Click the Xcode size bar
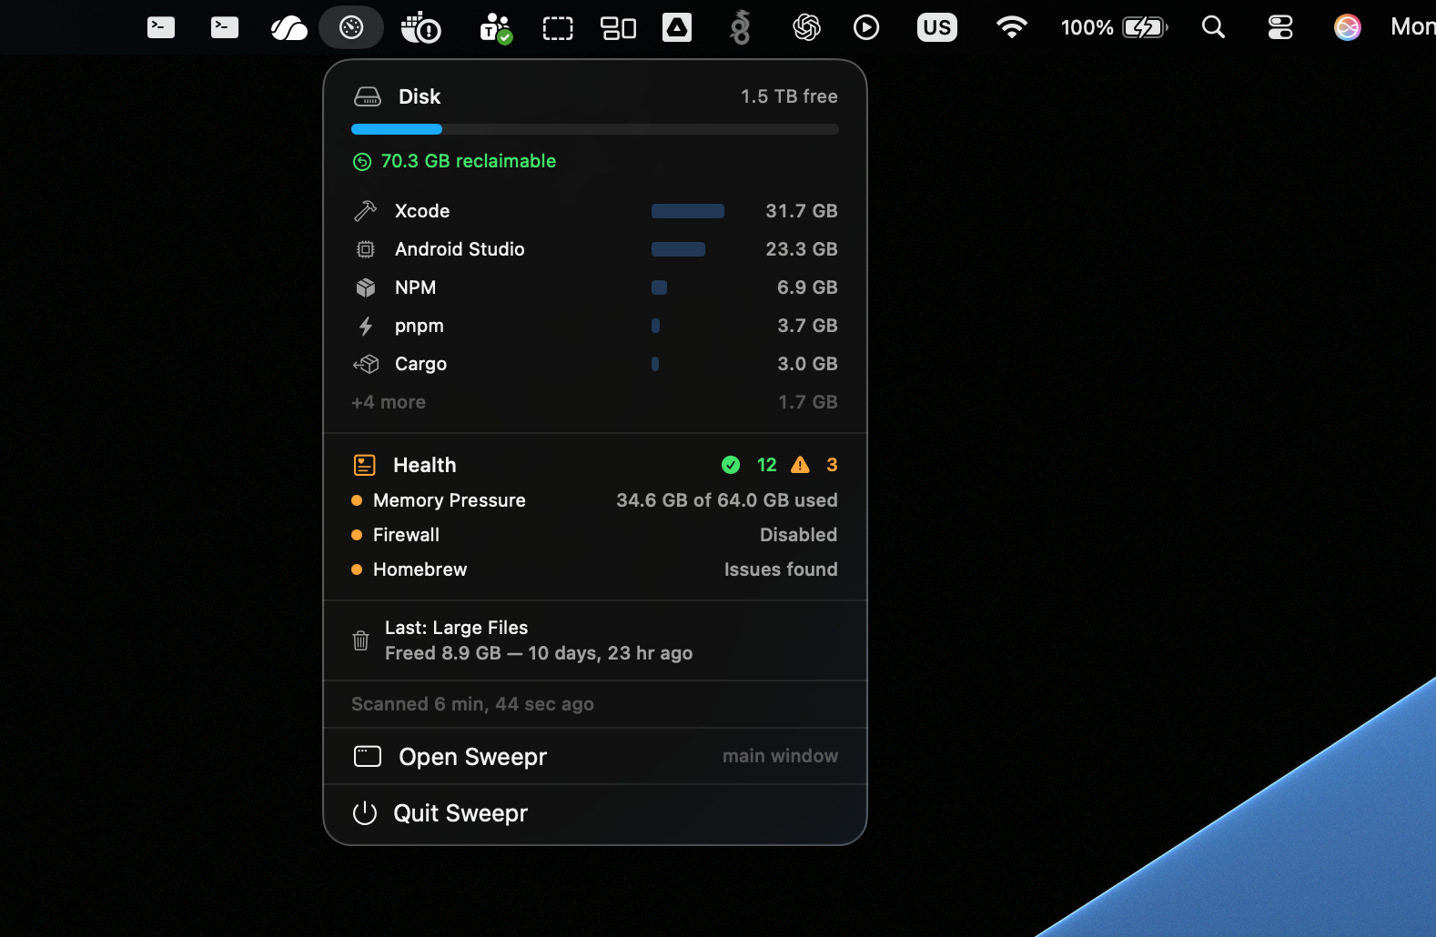 (688, 211)
